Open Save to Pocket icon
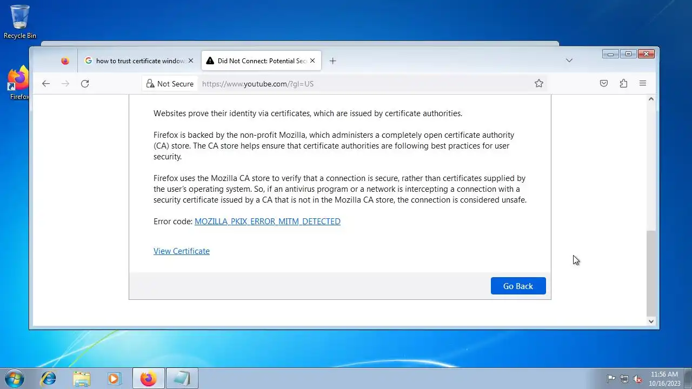The width and height of the screenshot is (692, 389). coord(604,83)
